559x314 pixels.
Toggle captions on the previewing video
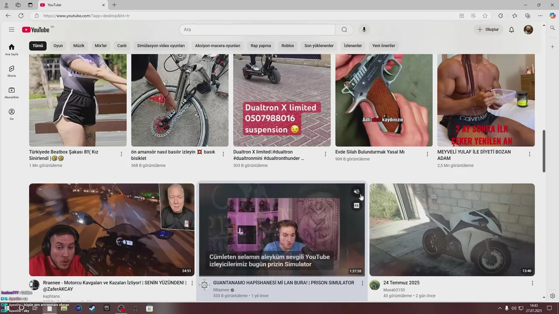point(356,205)
